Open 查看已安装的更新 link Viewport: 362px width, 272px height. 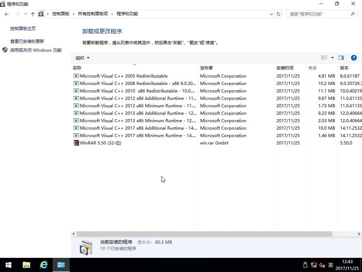click(x=27, y=41)
